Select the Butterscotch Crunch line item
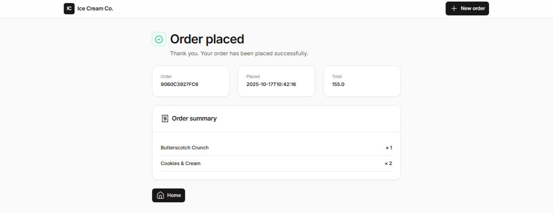The height and width of the screenshot is (213, 553). (x=185, y=148)
